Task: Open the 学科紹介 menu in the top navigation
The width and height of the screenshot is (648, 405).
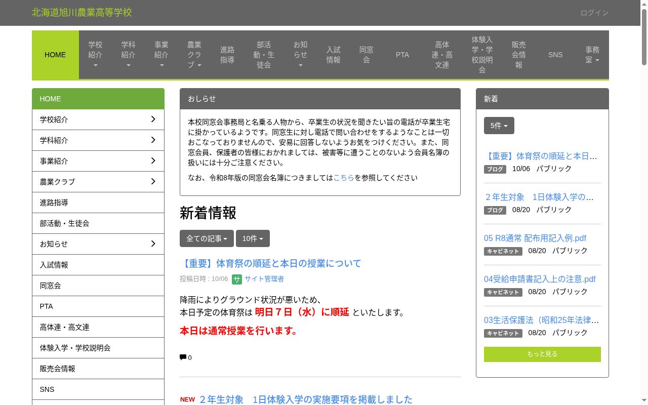Action: 128,55
